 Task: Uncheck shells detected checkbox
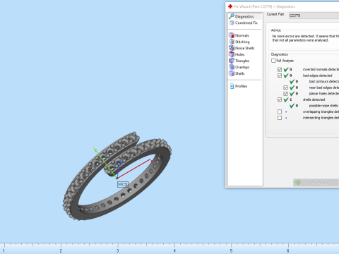pos(280,99)
